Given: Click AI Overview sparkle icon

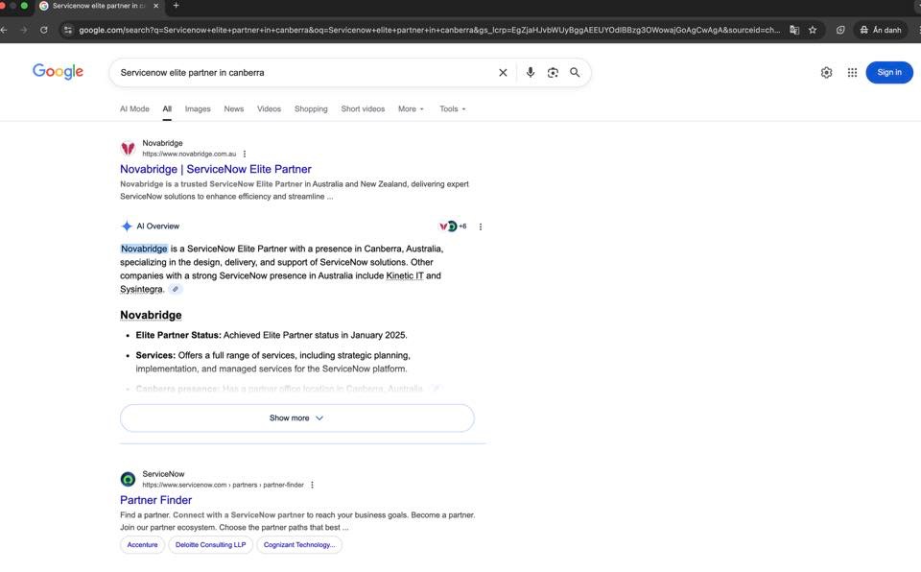Looking at the screenshot, I should [127, 226].
